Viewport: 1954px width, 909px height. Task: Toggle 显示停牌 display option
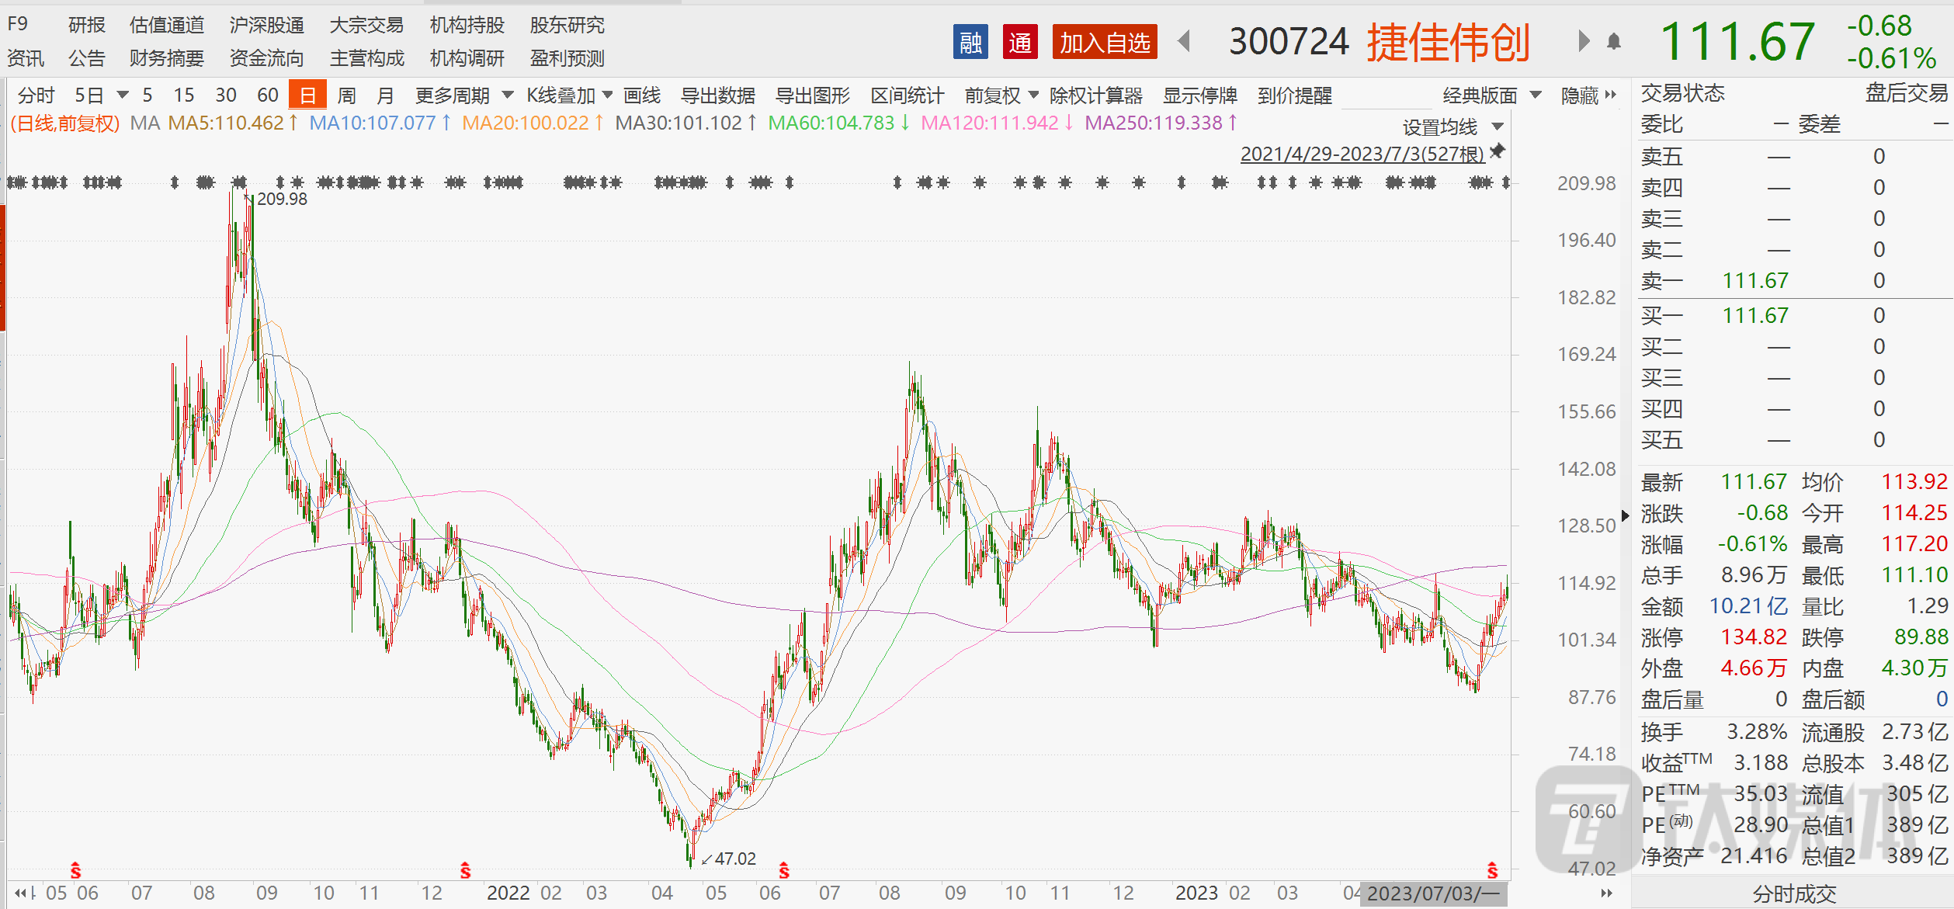pyautogui.click(x=1199, y=95)
